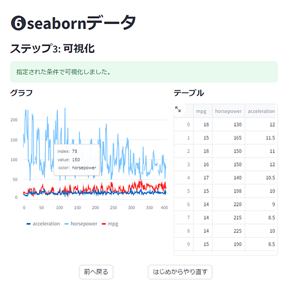Screen dimensions: 293x293
Task: Select the horsepower cell with value 130
Action: [x=228, y=124]
